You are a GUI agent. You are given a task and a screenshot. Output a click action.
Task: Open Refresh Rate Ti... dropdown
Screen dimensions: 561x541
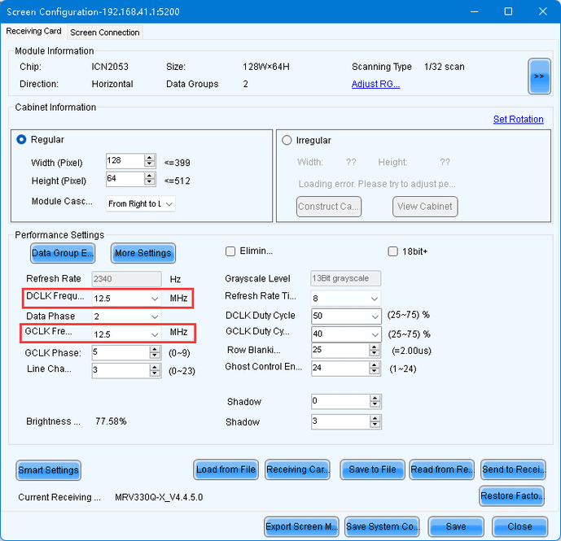[345, 299]
